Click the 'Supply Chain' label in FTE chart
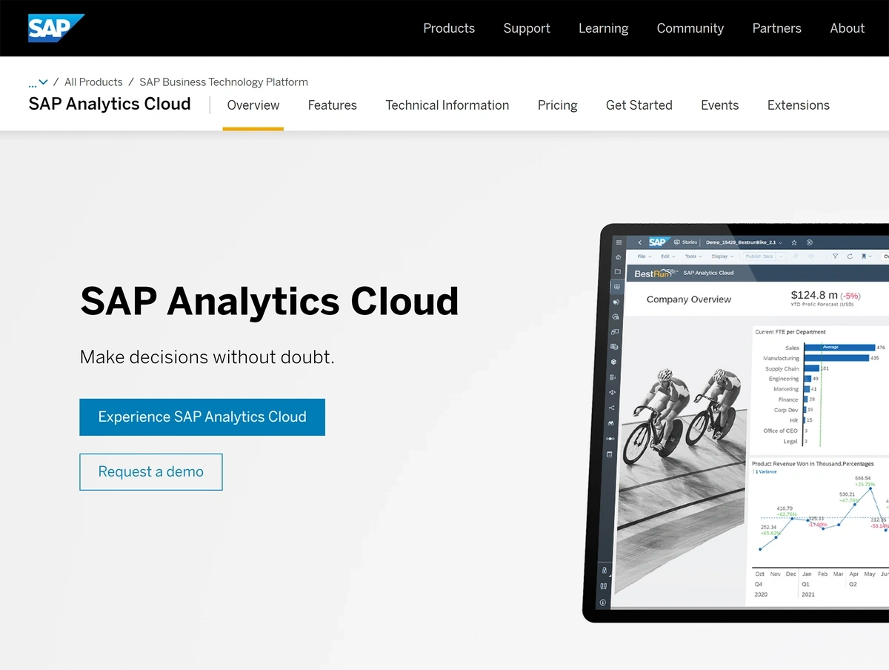 click(x=782, y=368)
